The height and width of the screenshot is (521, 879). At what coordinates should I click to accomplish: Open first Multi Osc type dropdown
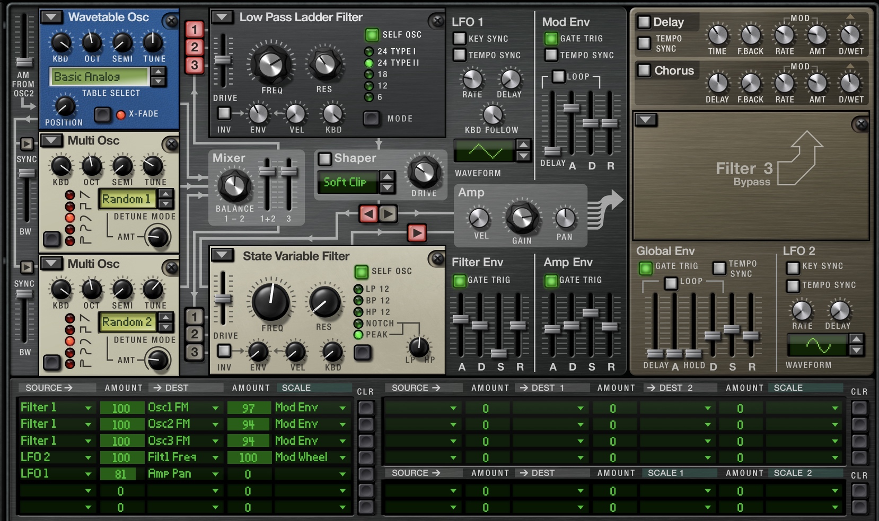point(51,140)
